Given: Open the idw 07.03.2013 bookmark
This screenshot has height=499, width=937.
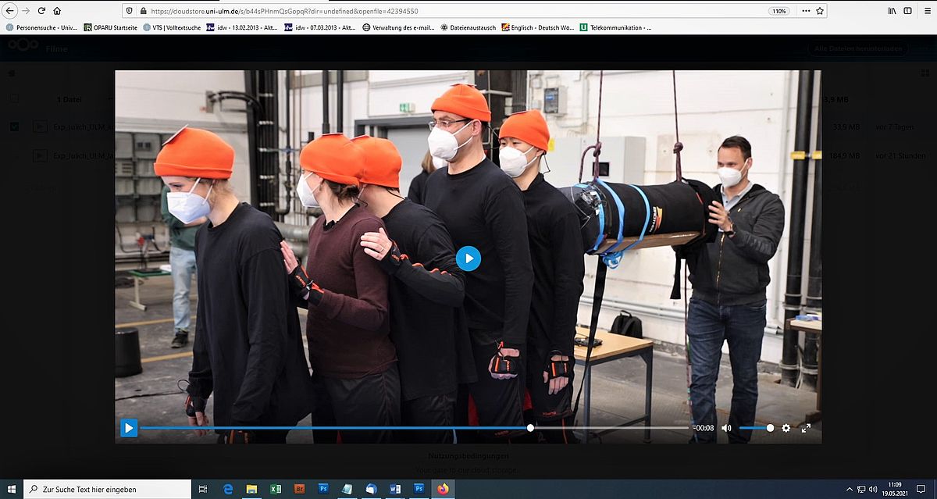Looking at the screenshot, I should pos(319,27).
